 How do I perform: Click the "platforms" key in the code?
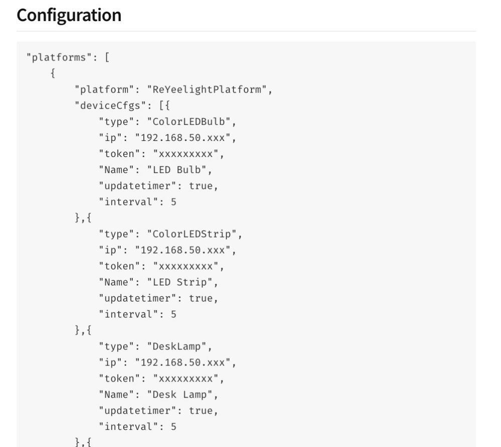(56, 57)
